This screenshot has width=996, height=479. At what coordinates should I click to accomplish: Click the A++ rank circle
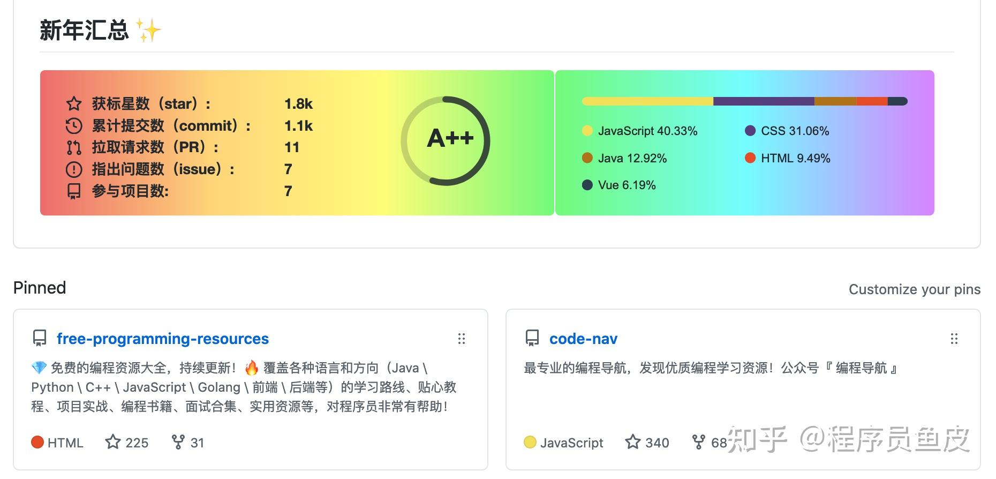click(446, 141)
